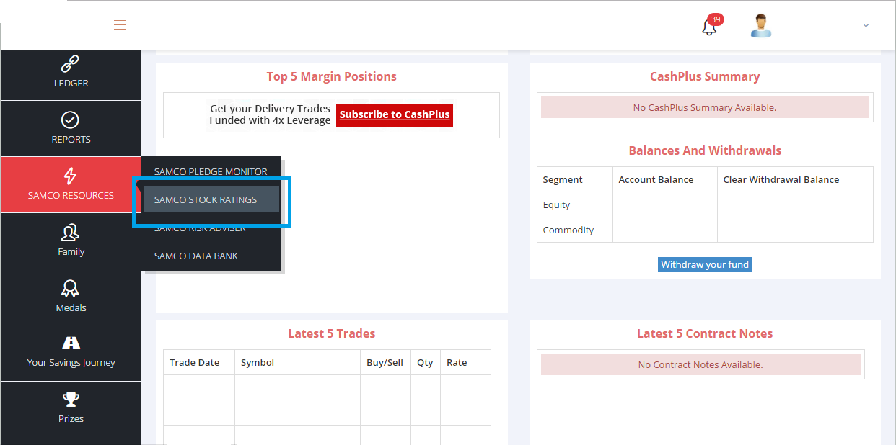Open Your Savings Journey road icon
This screenshot has height=445, width=896.
pyautogui.click(x=71, y=343)
